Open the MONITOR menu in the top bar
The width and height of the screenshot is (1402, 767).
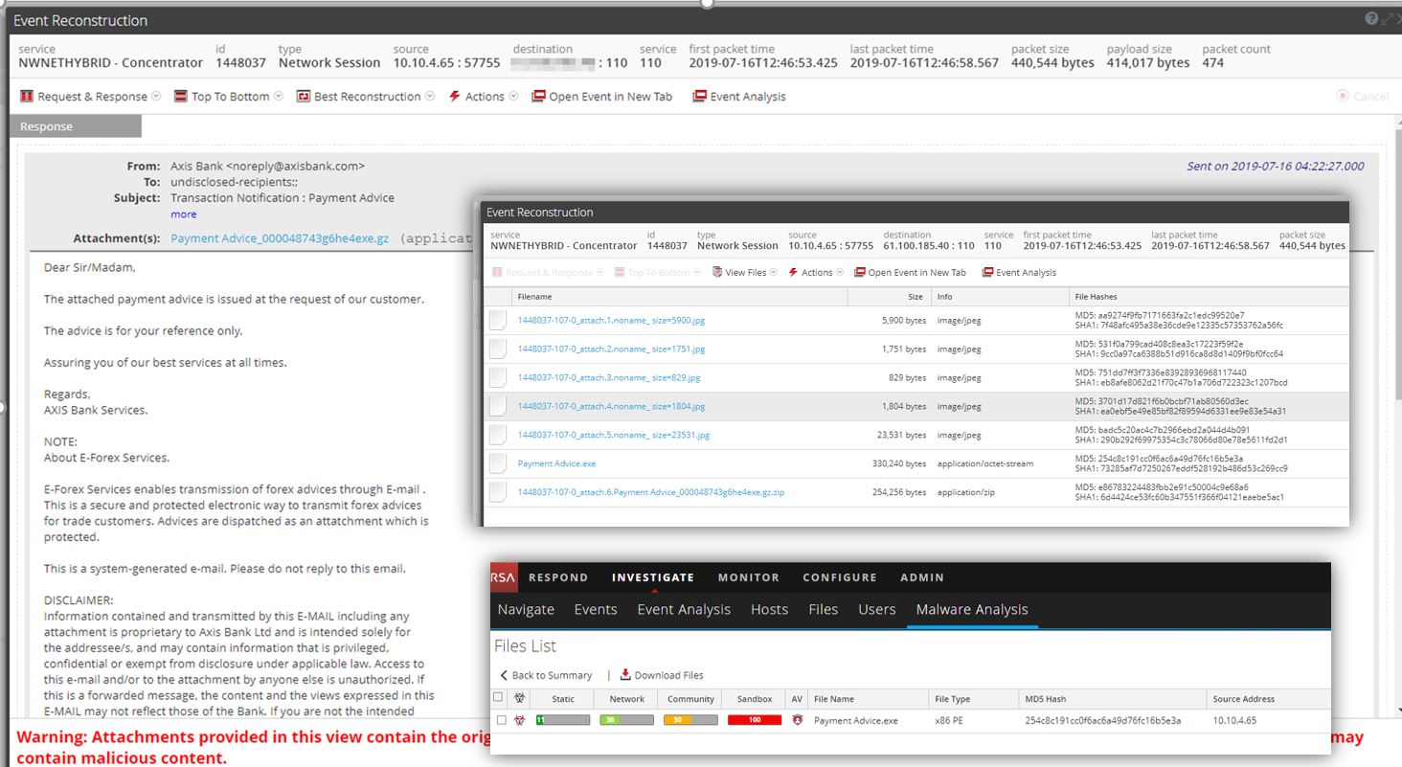pyautogui.click(x=749, y=577)
